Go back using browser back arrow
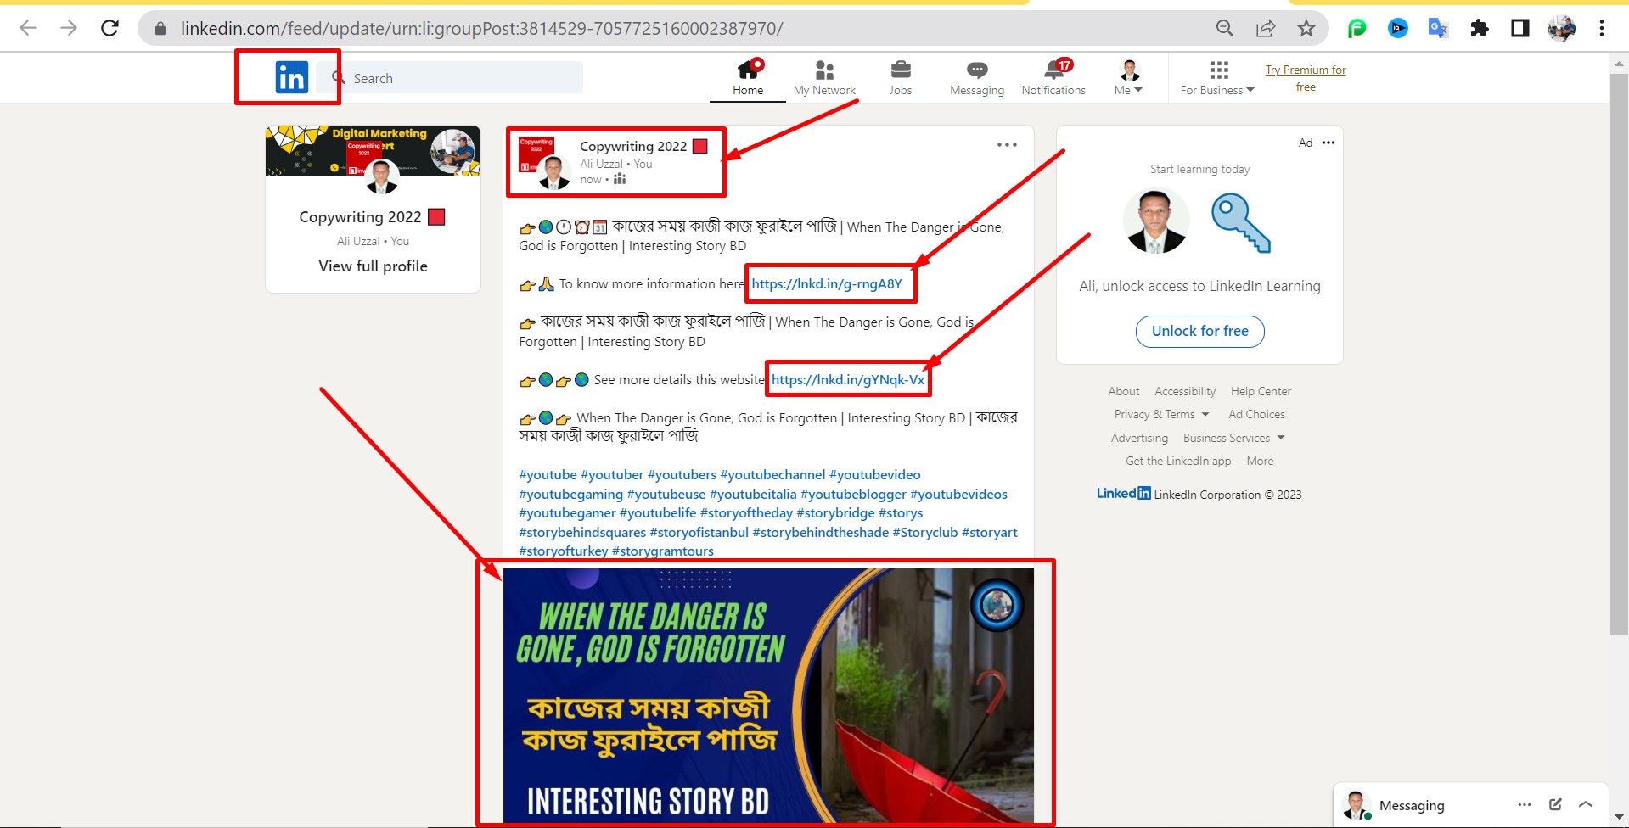The image size is (1629, 828). click(x=28, y=28)
